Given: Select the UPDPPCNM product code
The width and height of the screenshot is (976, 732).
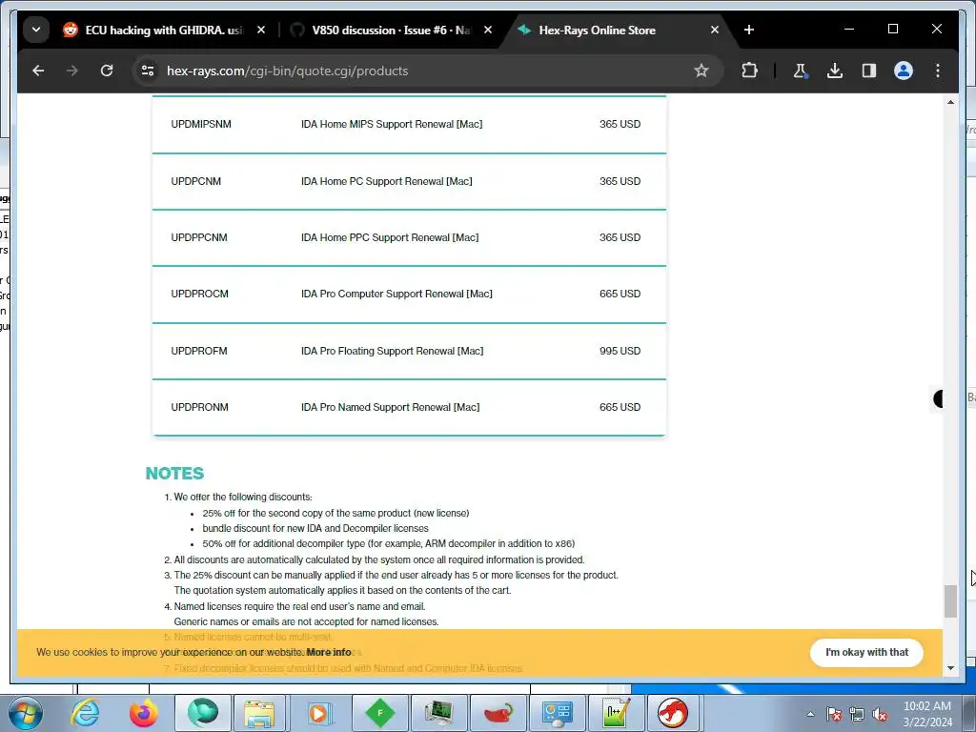Looking at the screenshot, I should (x=199, y=237).
